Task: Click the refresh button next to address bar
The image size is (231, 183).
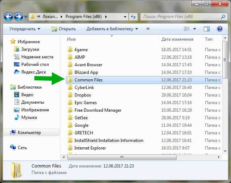Action: (x=133, y=17)
